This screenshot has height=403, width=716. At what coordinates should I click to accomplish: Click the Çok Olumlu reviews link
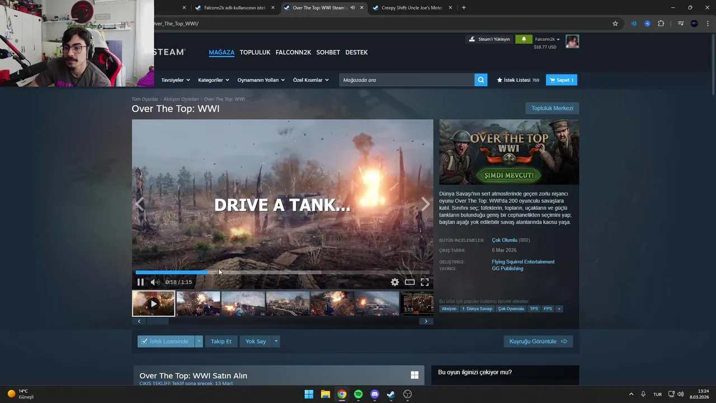pyautogui.click(x=505, y=240)
